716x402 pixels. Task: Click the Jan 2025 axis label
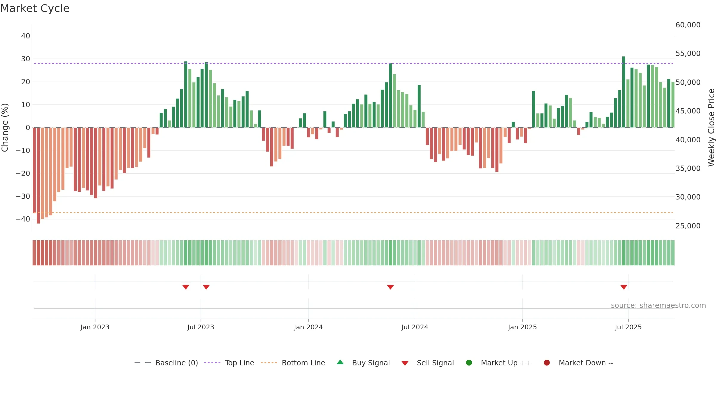tap(522, 327)
